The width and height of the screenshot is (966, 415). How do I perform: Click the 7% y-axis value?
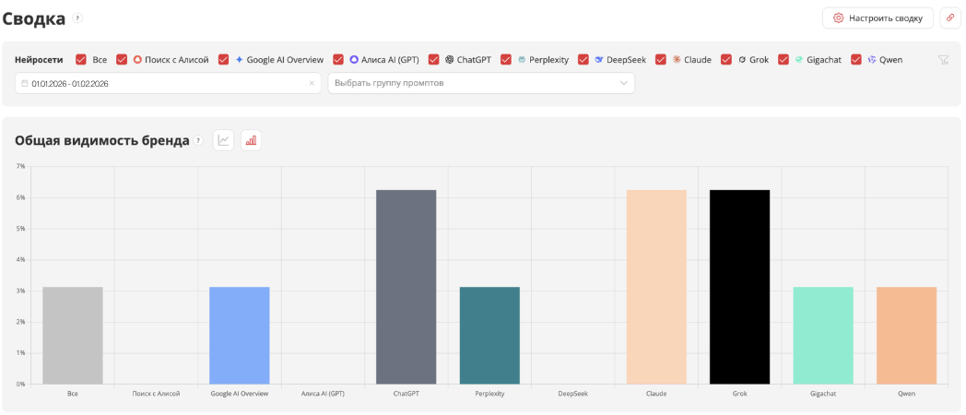(x=20, y=167)
